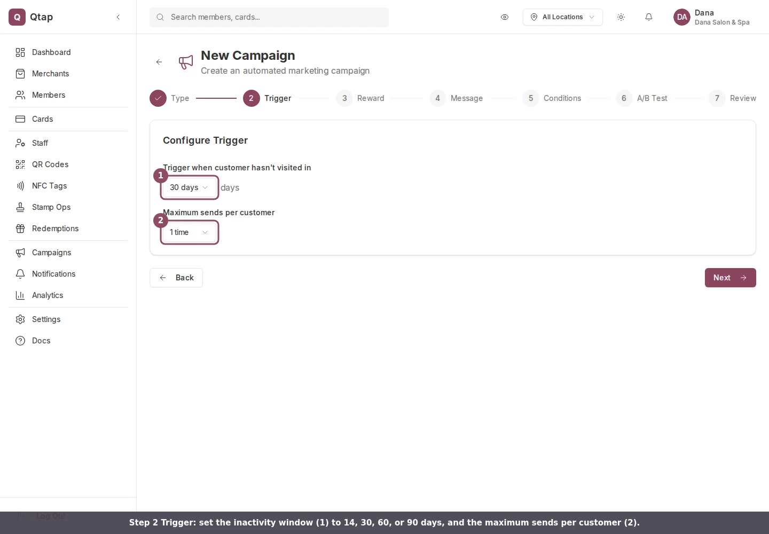This screenshot has height=534, width=769.
Task: Click the NFC Tags icon
Action: pyautogui.click(x=20, y=186)
